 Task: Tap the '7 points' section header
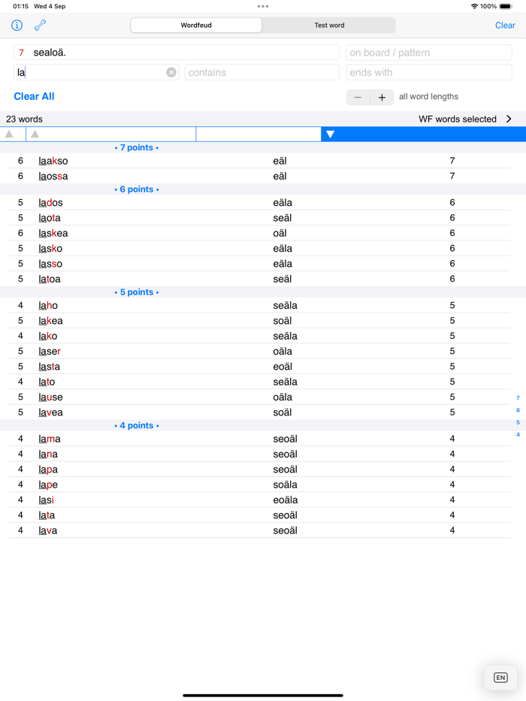click(137, 147)
